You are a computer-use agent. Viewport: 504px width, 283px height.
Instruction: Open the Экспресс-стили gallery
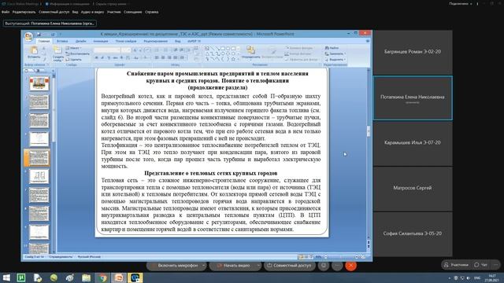272,53
